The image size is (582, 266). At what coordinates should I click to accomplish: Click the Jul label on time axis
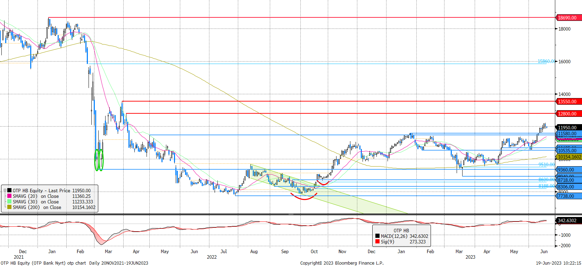click(224, 251)
